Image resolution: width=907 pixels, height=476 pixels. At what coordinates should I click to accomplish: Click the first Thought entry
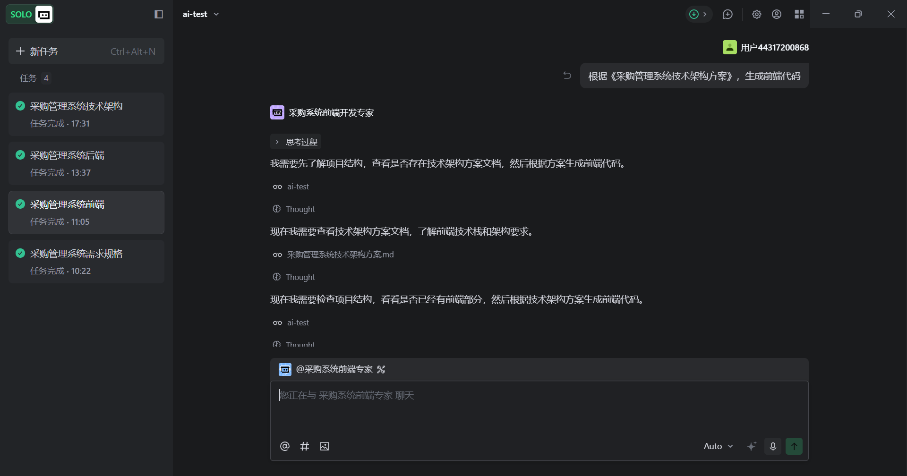coord(294,209)
